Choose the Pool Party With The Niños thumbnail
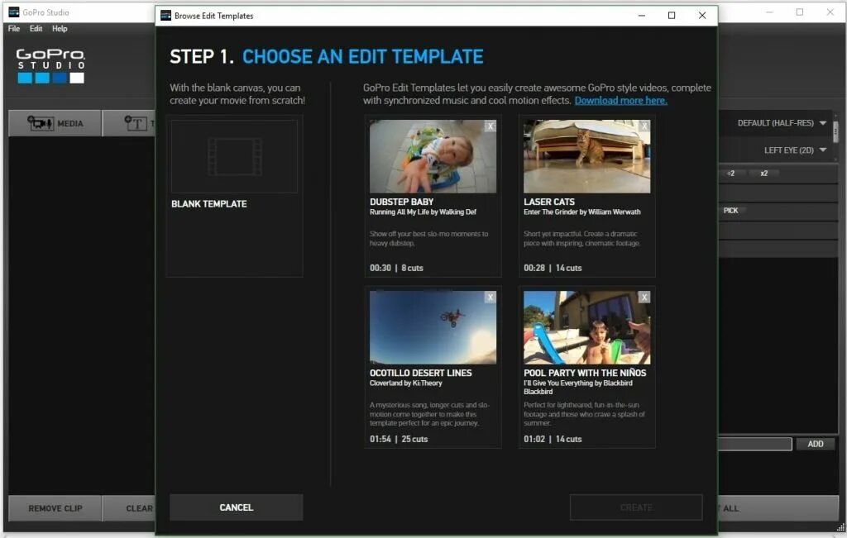This screenshot has height=538, width=847. tap(586, 327)
